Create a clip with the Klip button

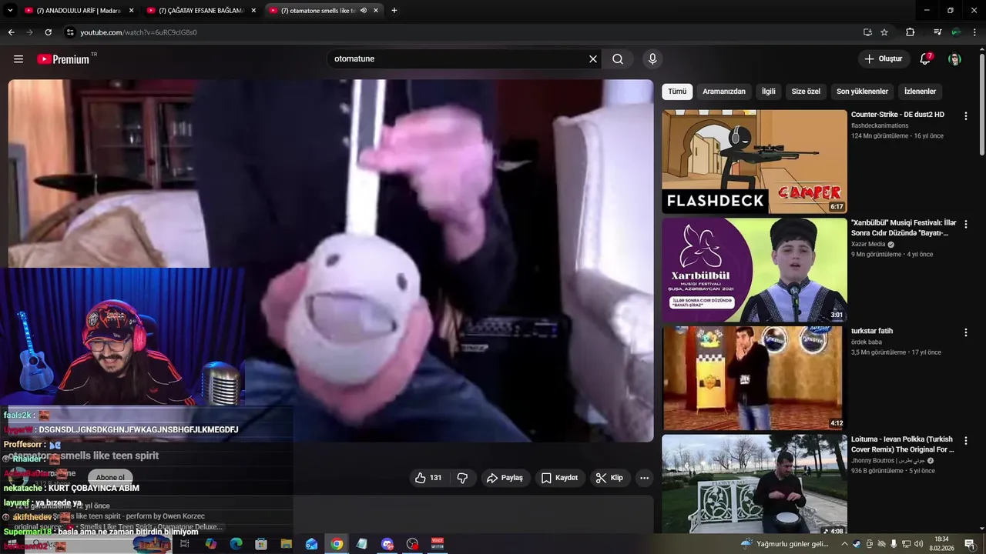click(x=609, y=478)
